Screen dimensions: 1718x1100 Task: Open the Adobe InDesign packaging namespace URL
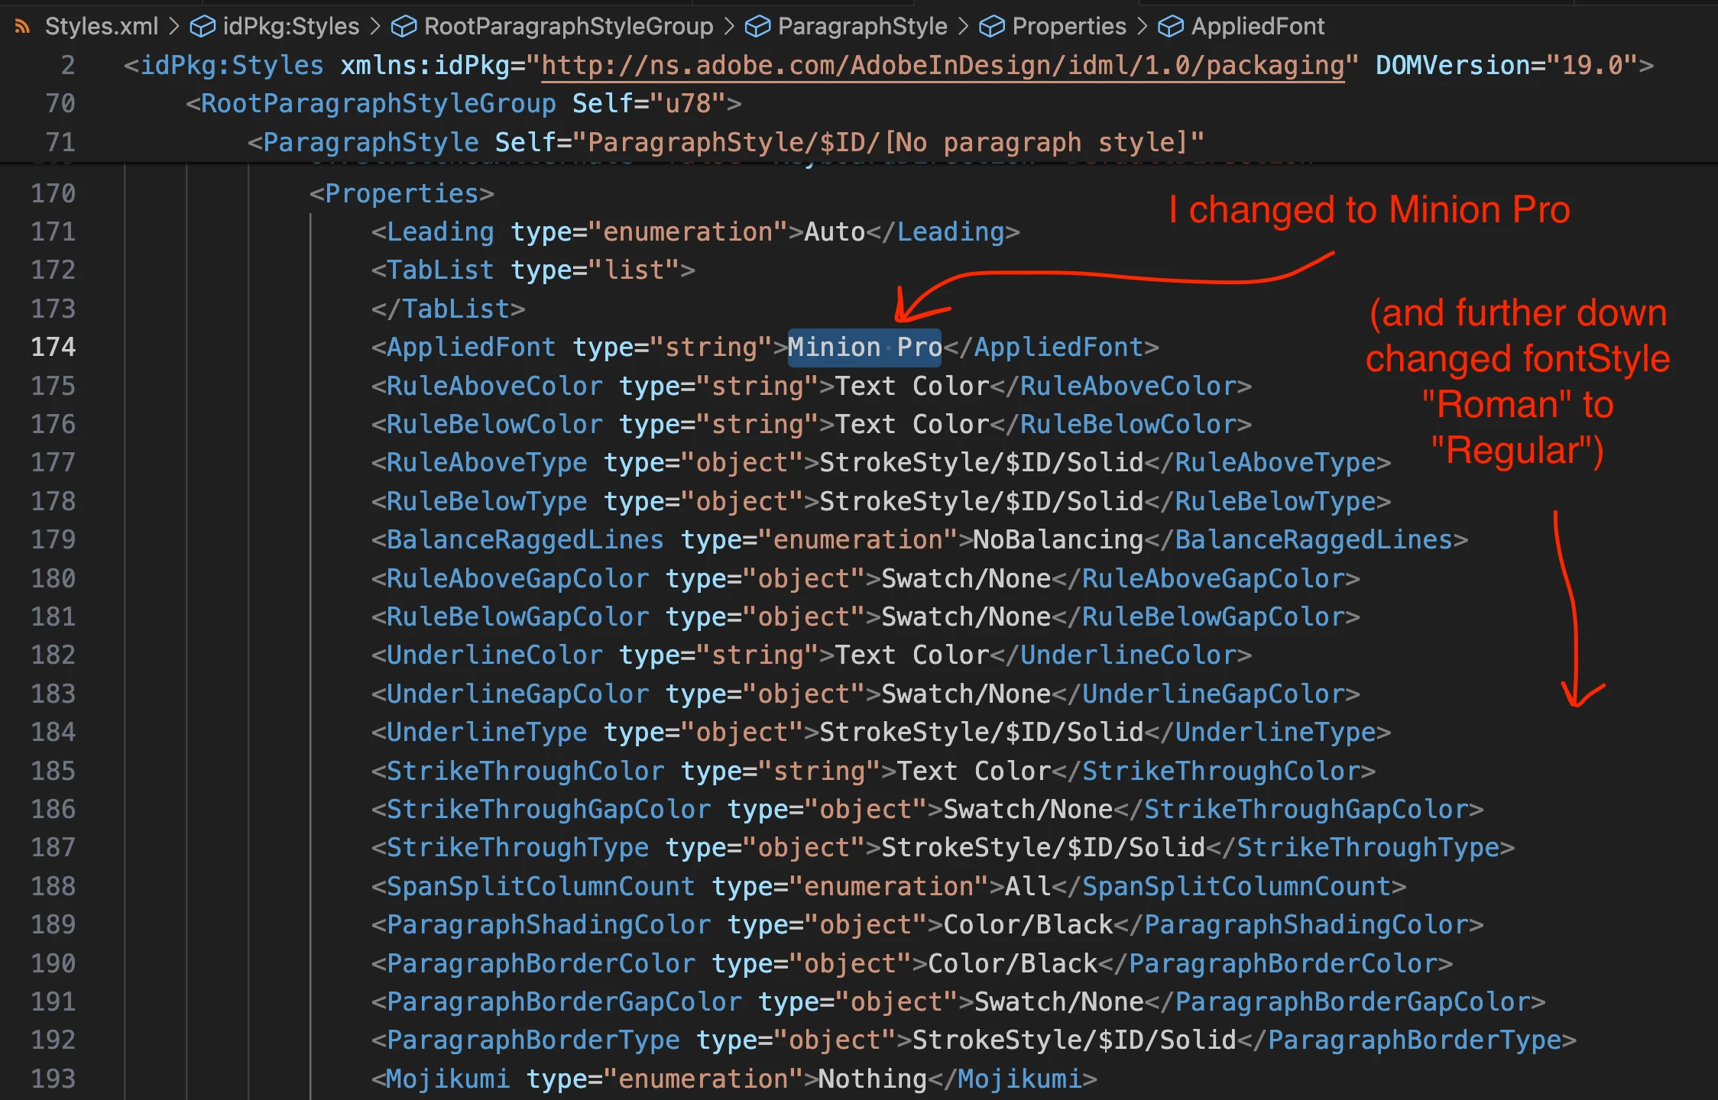pos(942,66)
